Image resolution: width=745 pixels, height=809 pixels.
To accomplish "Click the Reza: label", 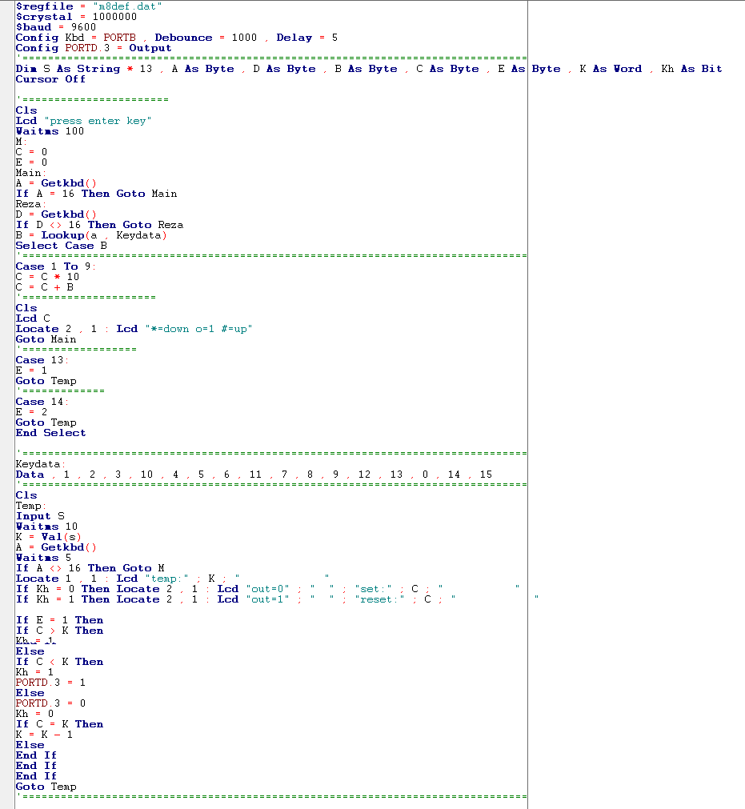I will [x=30, y=204].
